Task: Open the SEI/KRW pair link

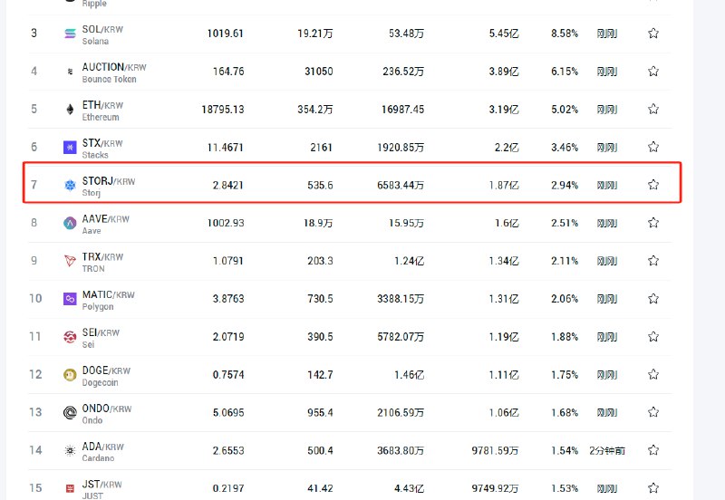Action: tap(101, 332)
